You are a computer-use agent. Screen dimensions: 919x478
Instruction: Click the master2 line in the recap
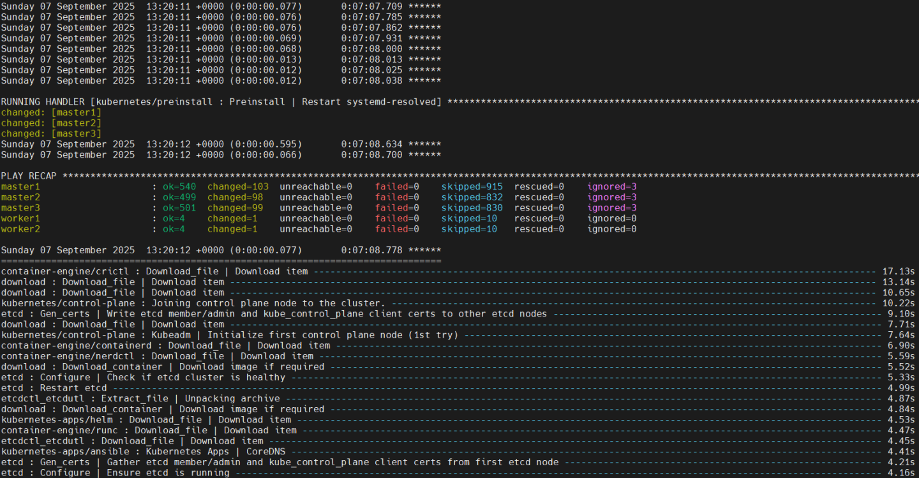click(x=20, y=197)
